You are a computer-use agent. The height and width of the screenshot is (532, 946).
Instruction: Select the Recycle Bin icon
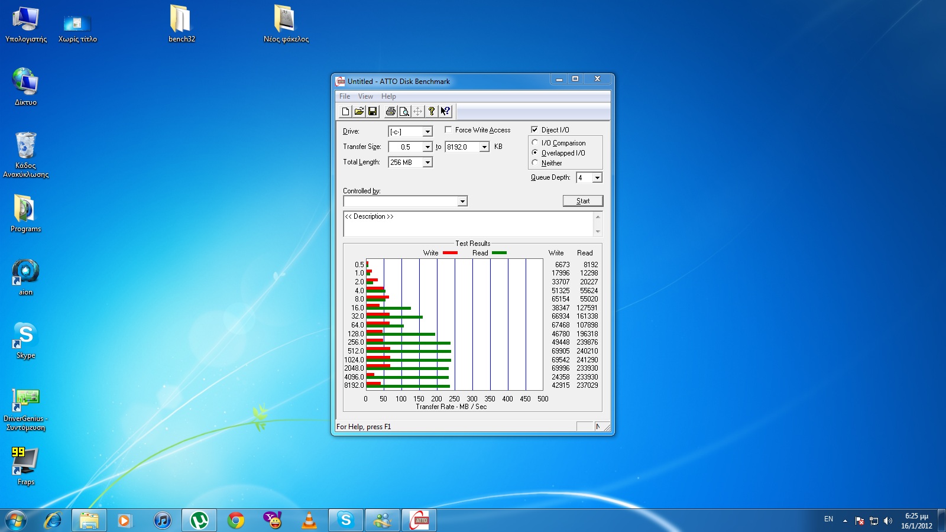click(26, 155)
